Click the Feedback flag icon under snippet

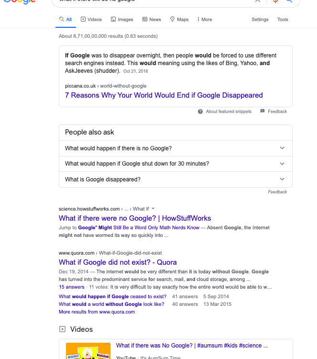pos(262,111)
